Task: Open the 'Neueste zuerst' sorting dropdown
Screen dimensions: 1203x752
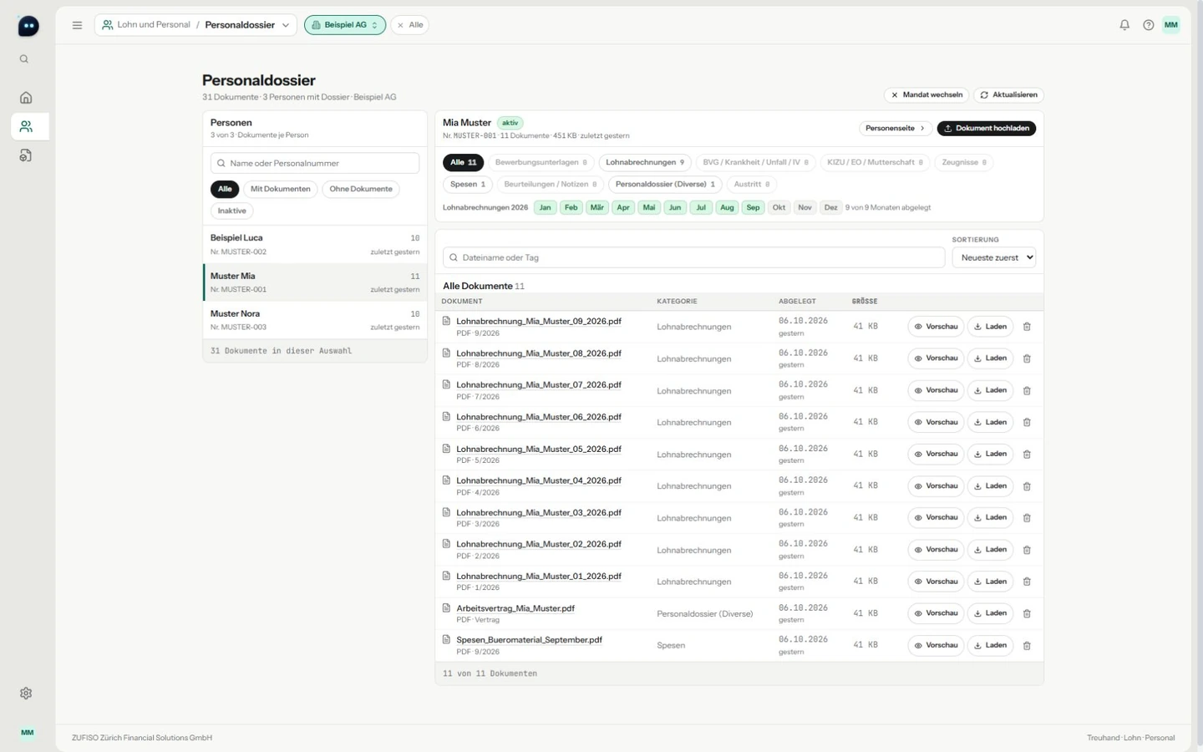Action: click(x=993, y=257)
